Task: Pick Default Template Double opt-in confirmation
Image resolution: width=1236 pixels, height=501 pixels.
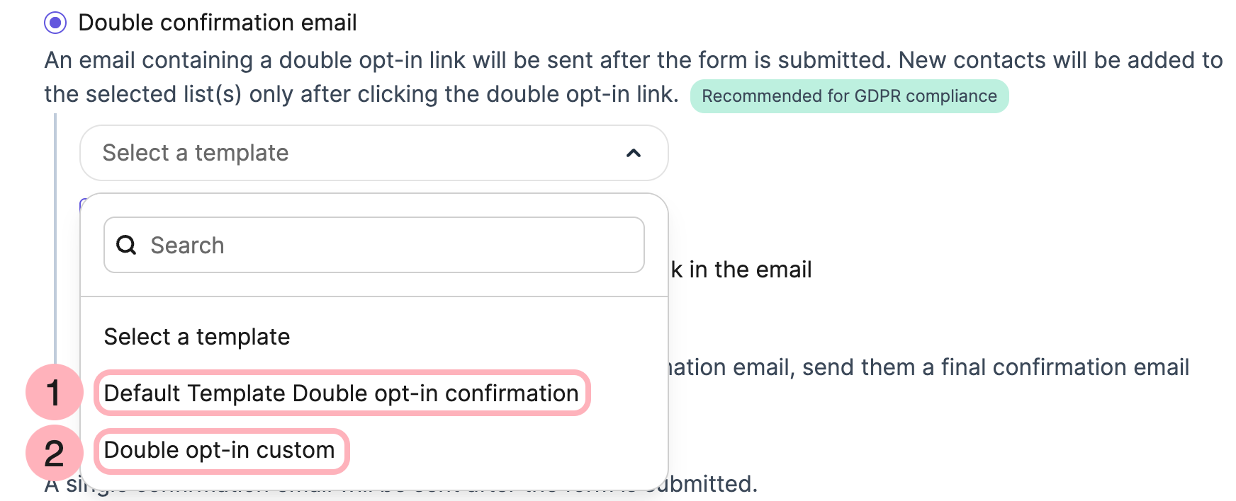Action: pos(341,393)
